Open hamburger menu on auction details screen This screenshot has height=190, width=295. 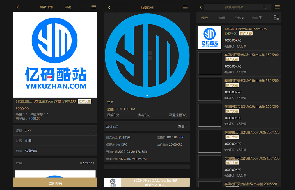point(185,7)
